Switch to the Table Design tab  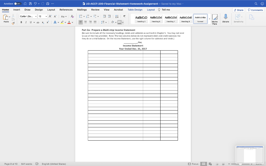pos(135,10)
